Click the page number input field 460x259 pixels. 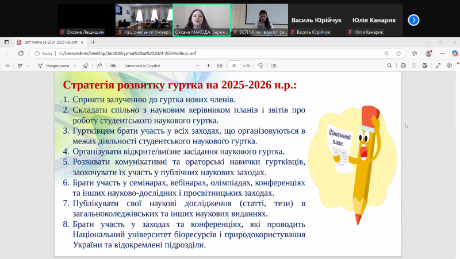coord(234,65)
